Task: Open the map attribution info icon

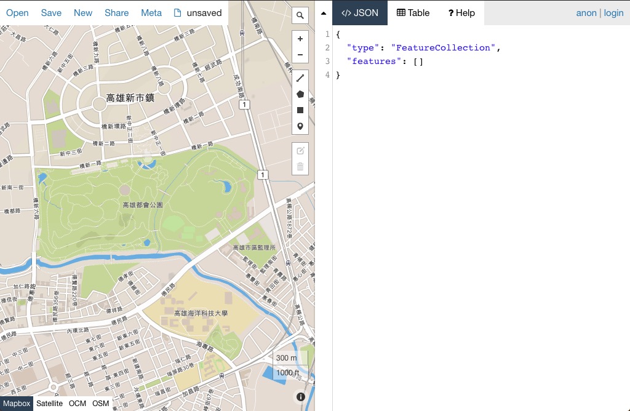Action: (300, 397)
